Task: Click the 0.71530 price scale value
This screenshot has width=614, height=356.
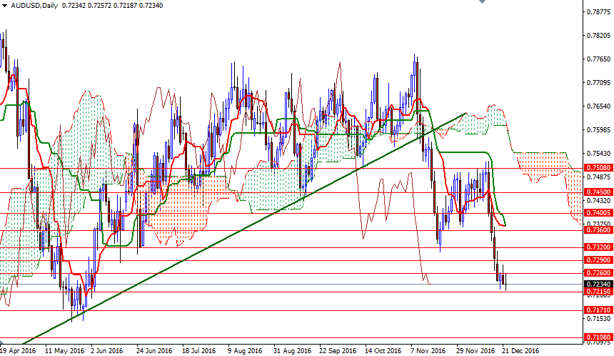Action: 599,319
